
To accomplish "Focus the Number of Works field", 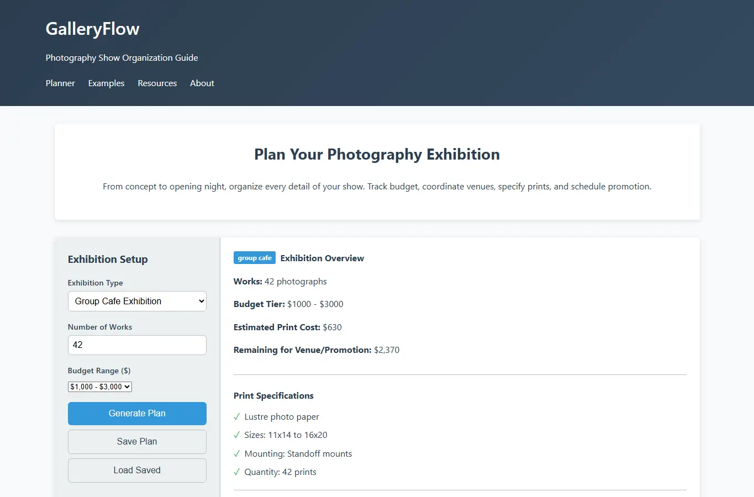I will (137, 345).
